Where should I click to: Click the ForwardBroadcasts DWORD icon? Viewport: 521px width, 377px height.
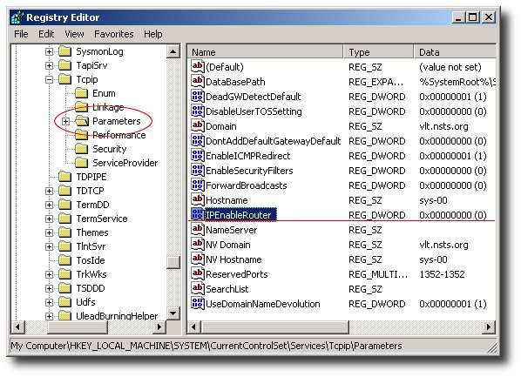tap(198, 185)
